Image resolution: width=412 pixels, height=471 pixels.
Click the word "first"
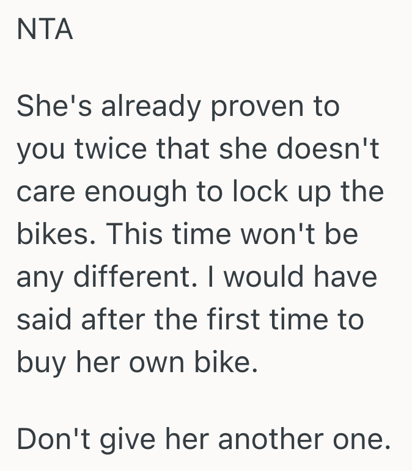(227, 320)
